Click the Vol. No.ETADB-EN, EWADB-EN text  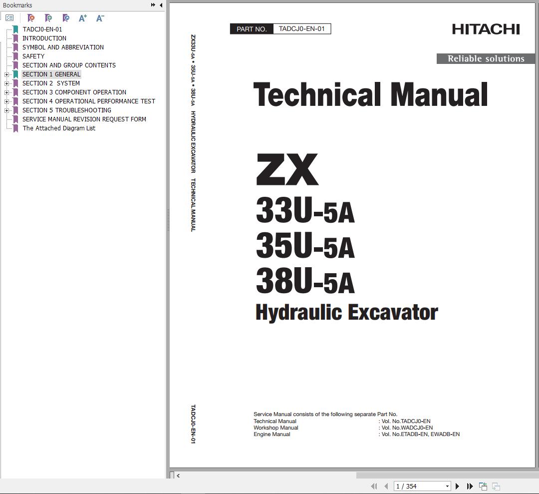point(420,434)
